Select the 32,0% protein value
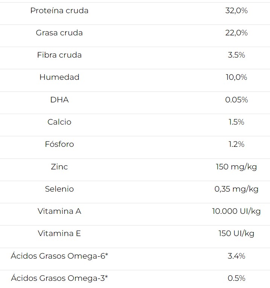Screen dimensions: 270x288 pos(236,11)
